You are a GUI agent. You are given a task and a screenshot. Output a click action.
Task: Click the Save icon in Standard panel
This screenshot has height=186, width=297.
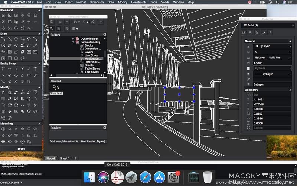point(16,15)
